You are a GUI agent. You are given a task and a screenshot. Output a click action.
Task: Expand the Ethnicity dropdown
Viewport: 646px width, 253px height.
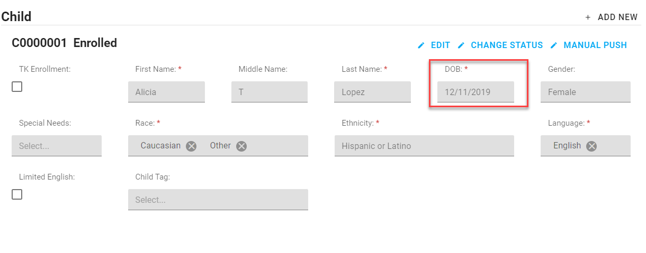[x=424, y=146]
